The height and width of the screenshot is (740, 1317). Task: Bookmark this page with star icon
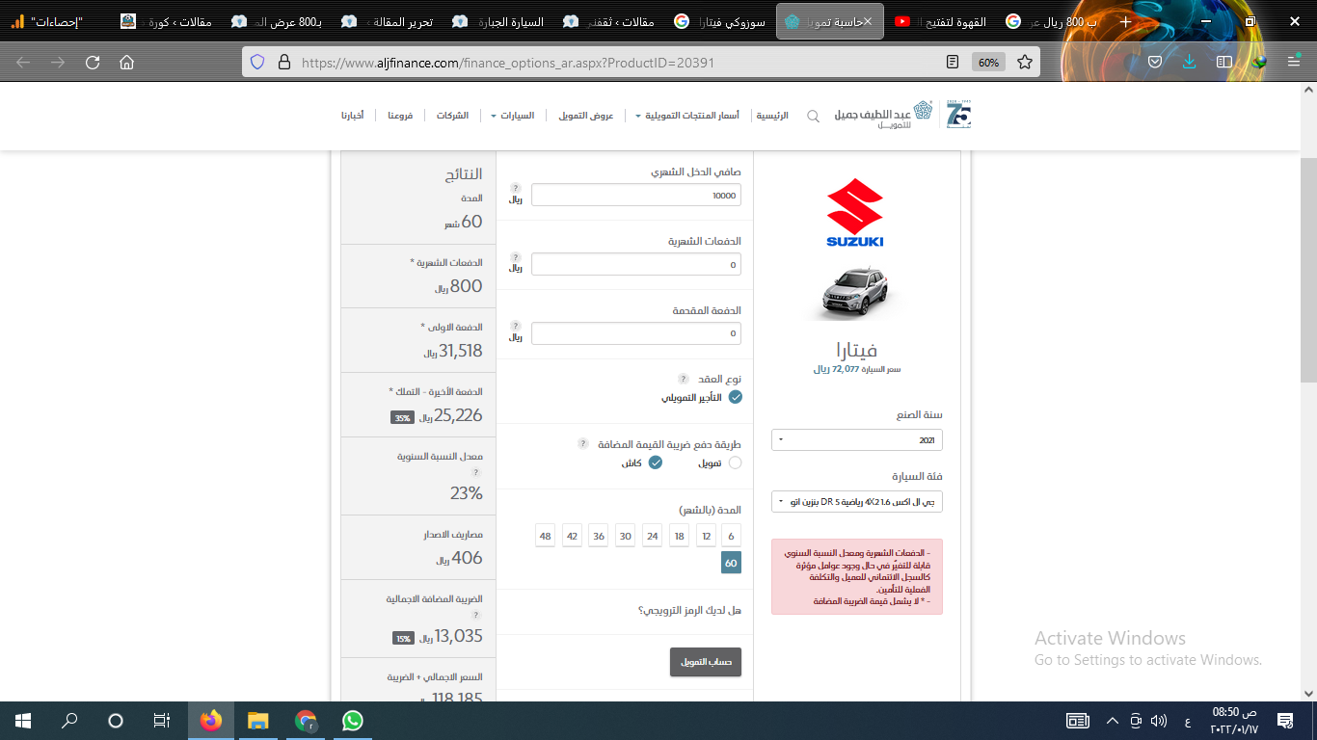pos(1025,62)
